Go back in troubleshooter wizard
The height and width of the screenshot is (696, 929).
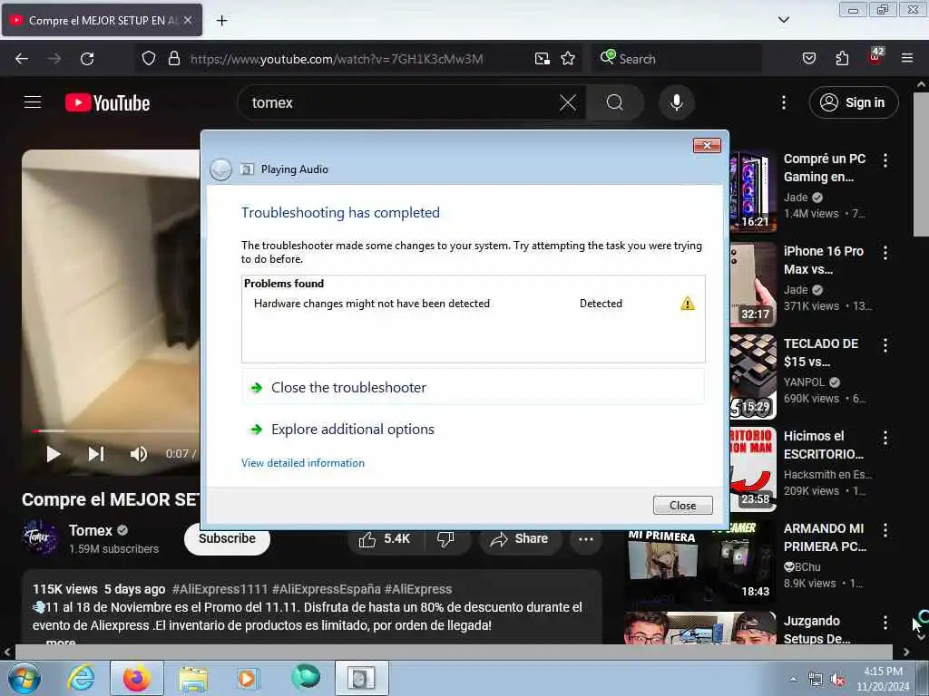pyautogui.click(x=220, y=169)
